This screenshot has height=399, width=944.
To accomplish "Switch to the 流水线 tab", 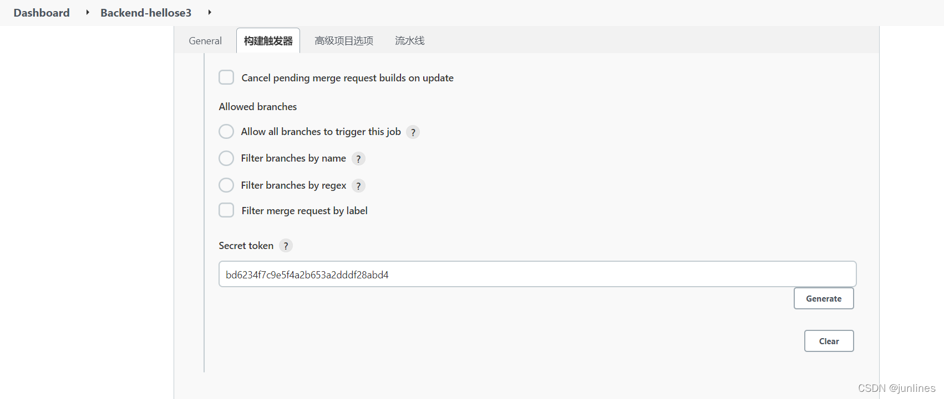I will tap(410, 41).
